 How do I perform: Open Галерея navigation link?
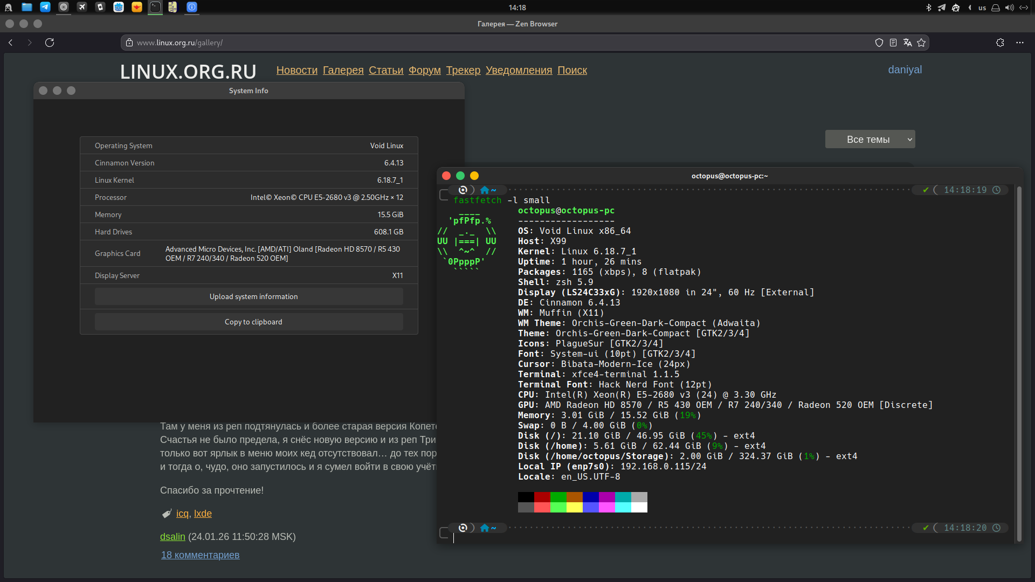(x=343, y=70)
